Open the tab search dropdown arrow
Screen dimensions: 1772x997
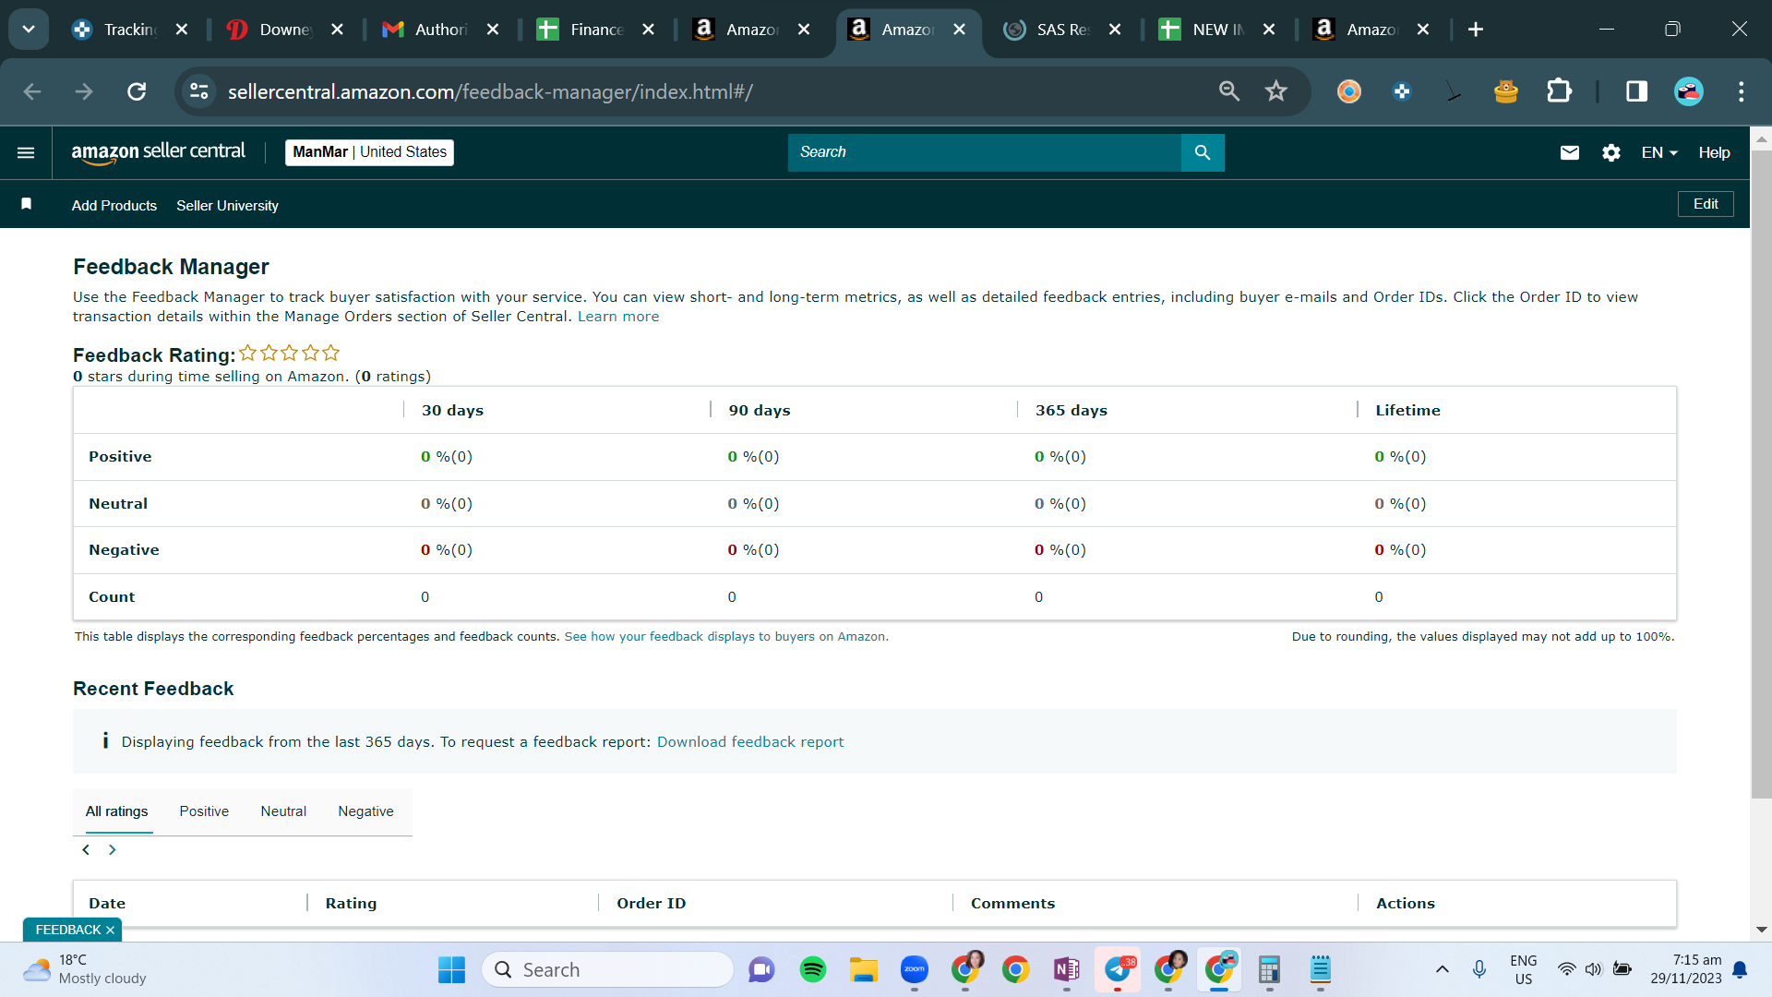pos(29,30)
